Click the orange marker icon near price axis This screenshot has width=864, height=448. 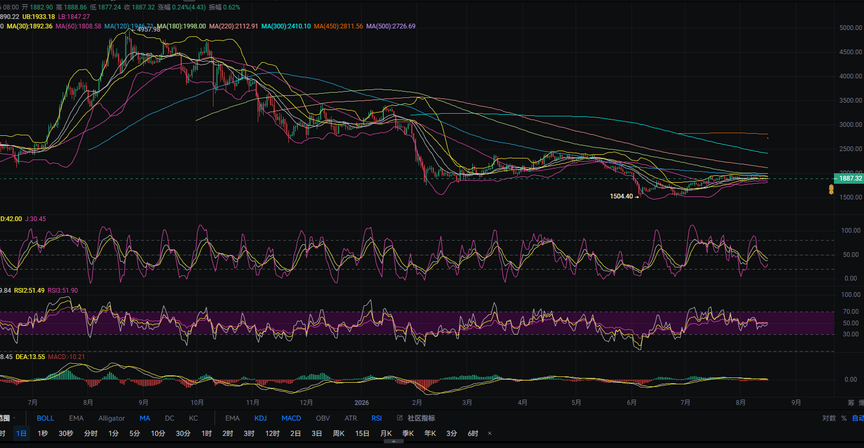coord(831,189)
